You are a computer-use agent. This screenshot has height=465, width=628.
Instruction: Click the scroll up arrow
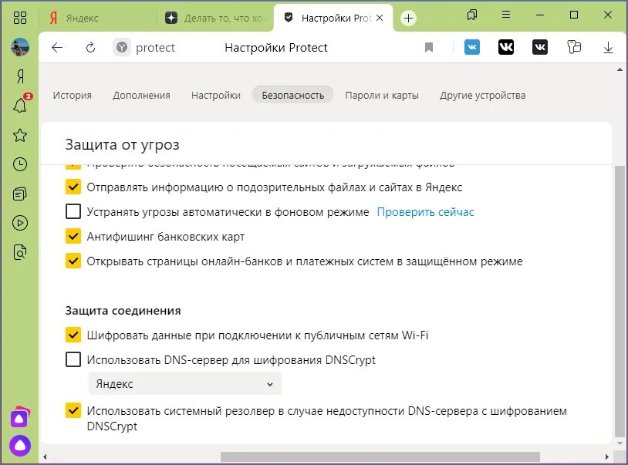(620, 69)
